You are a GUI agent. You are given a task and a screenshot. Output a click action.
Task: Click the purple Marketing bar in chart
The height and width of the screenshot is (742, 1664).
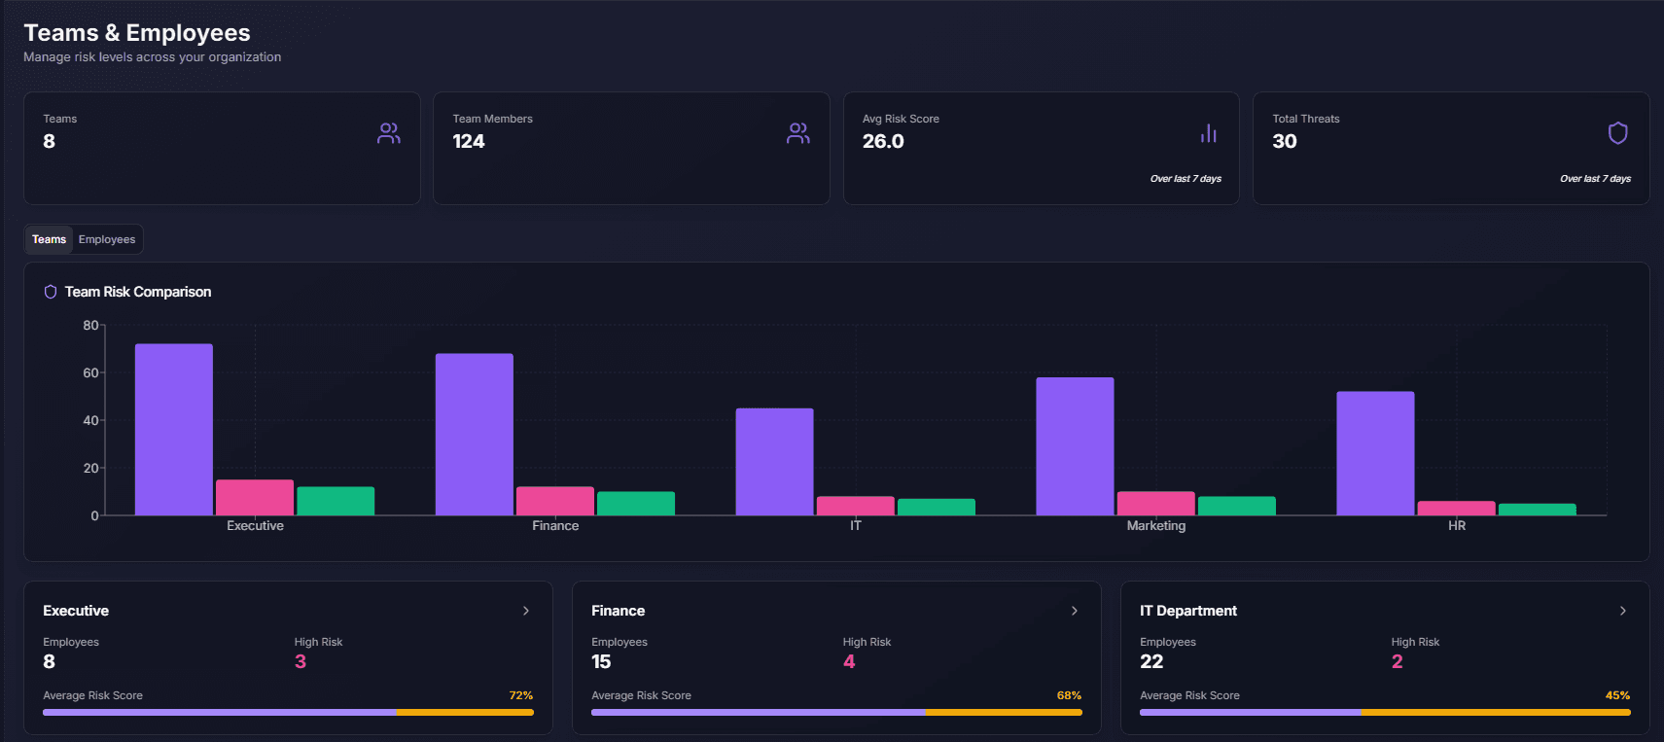coord(1076,446)
